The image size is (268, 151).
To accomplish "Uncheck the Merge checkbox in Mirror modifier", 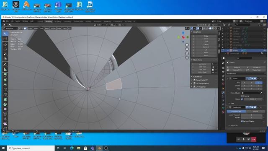I will pos(242,99).
